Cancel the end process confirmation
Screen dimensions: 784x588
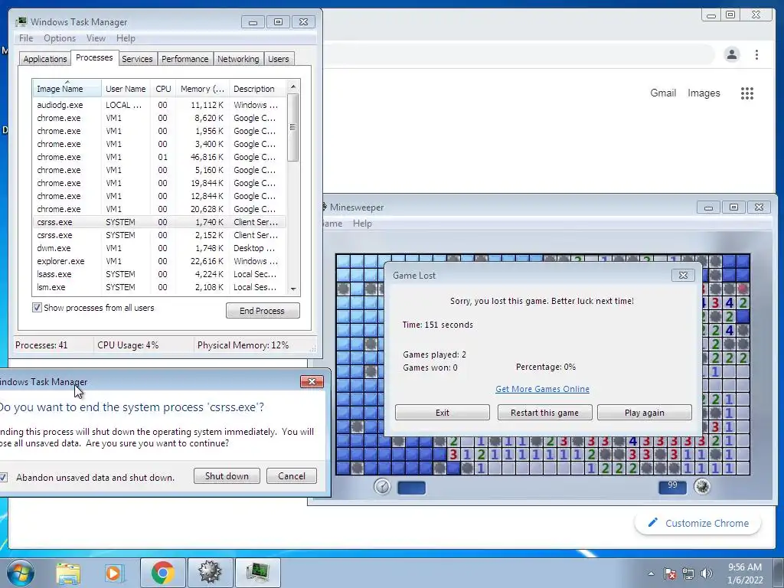pyautogui.click(x=292, y=476)
